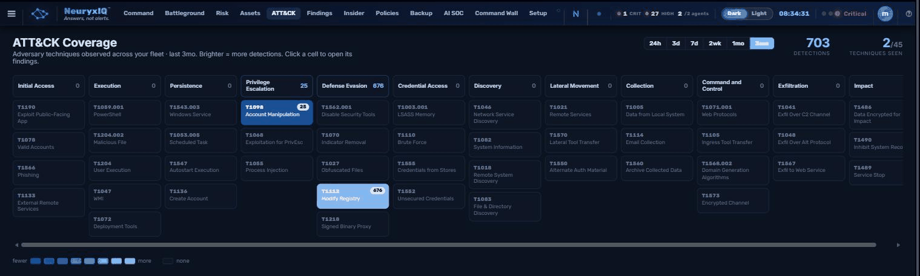Open T1110 Brute Force cell
Screen dimensions: 920x276
tap(429, 140)
